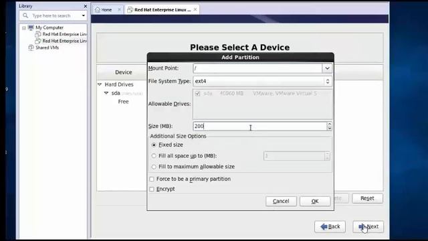This screenshot has height=241, width=428.
Task: Click the Red Hat tab VM icon
Action: (130, 10)
